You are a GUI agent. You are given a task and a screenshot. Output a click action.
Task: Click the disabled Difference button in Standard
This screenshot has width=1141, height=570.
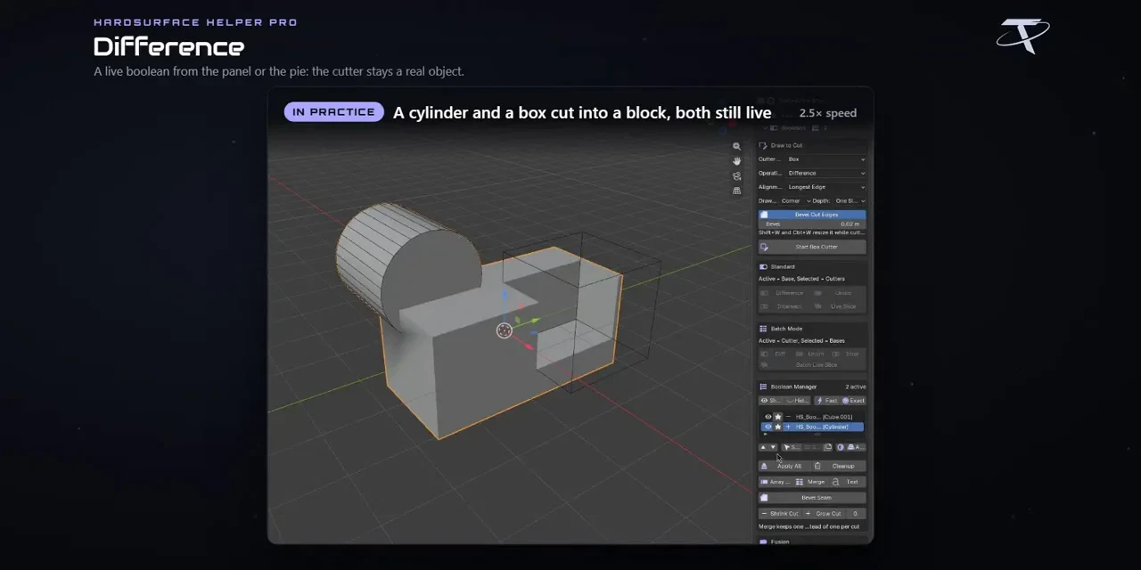coord(784,293)
